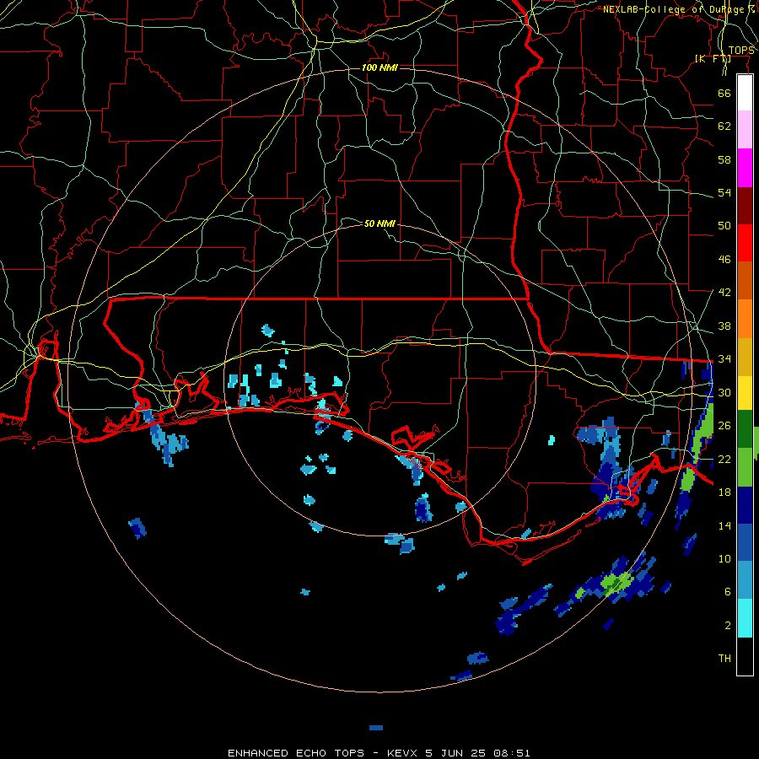Click the 62 legend scale value
The image size is (759, 759).
tap(724, 126)
